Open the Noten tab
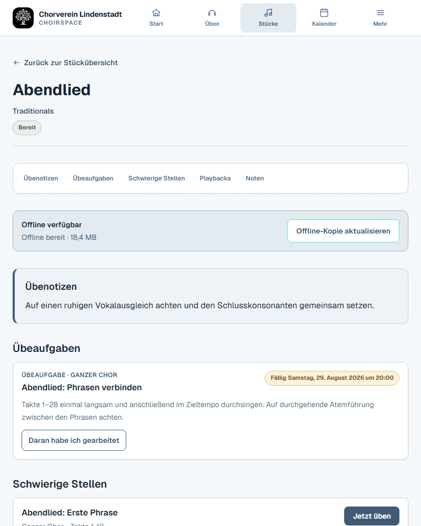 click(x=255, y=178)
